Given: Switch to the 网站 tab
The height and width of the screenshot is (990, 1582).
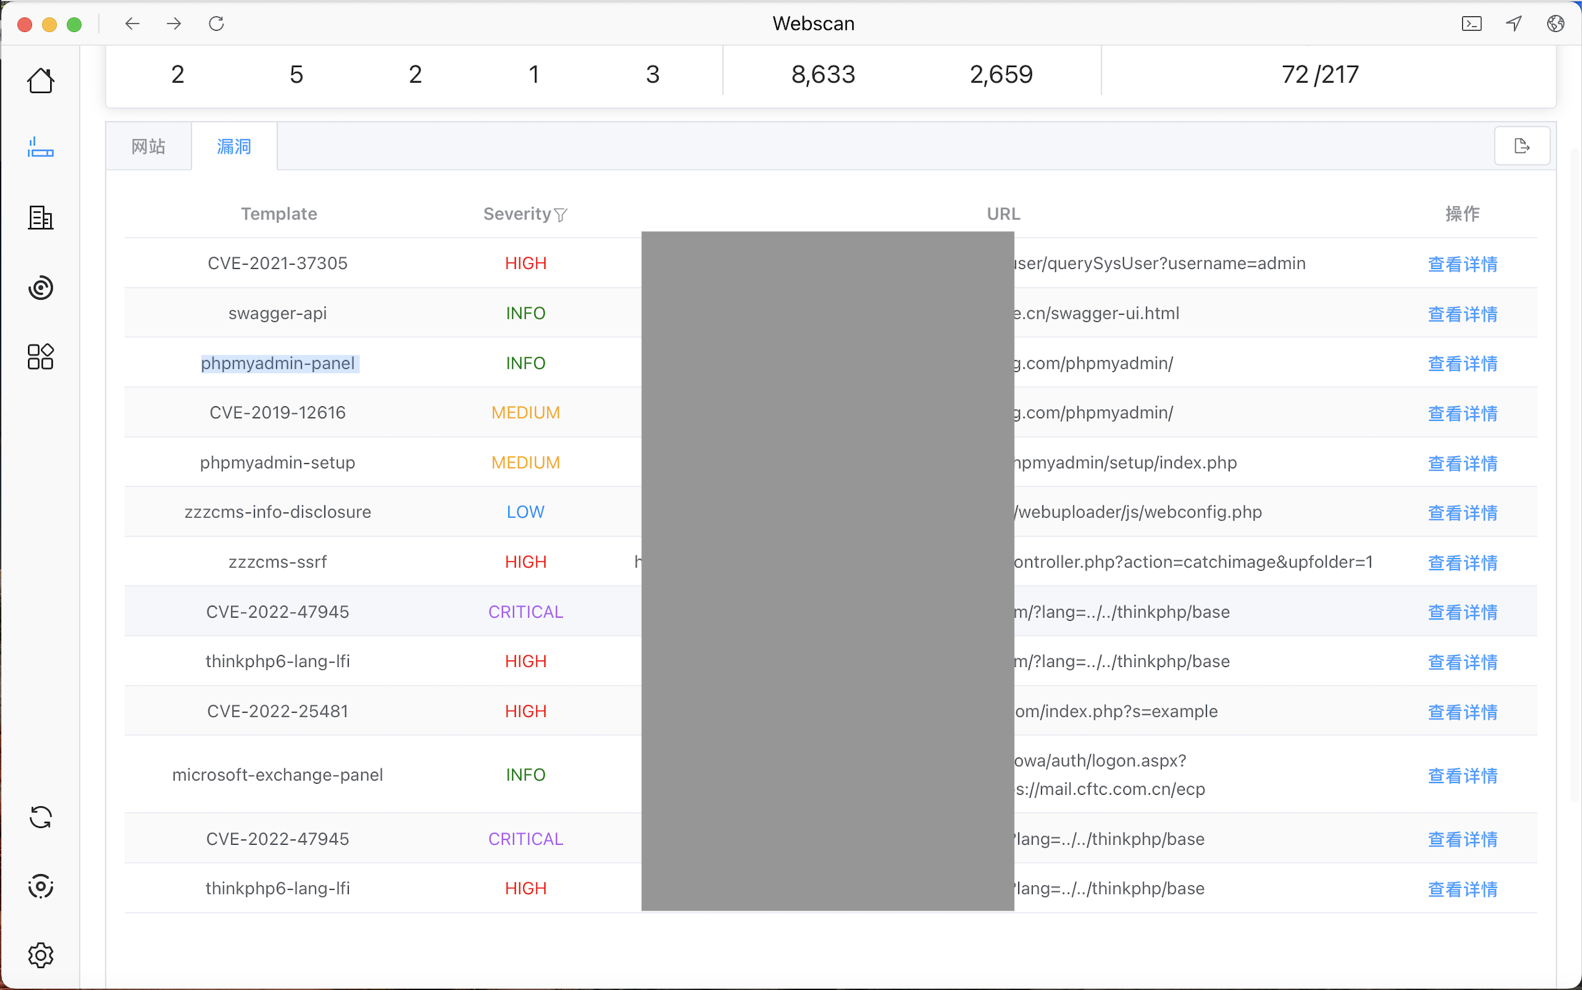Looking at the screenshot, I should point(149,147).
